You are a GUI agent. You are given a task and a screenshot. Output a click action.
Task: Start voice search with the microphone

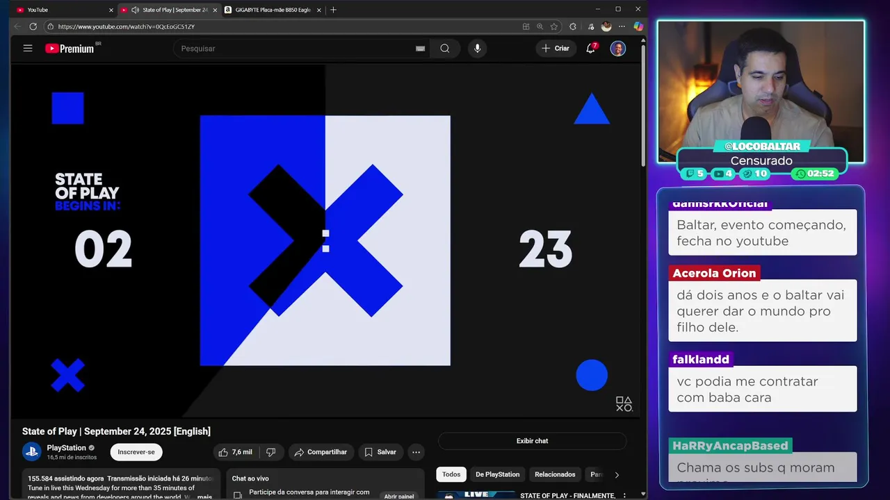point(477,49)
